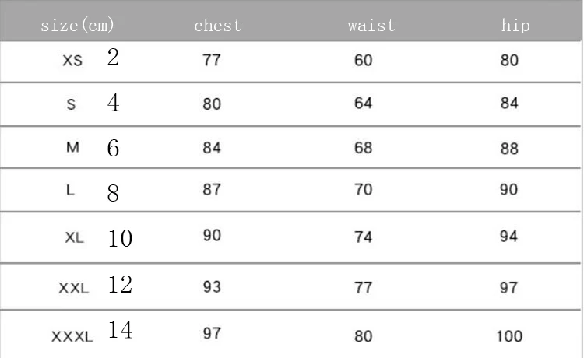This screenshot has height=358, width=584.
Task: Select the XS size label
Action: tap(72, 61)
